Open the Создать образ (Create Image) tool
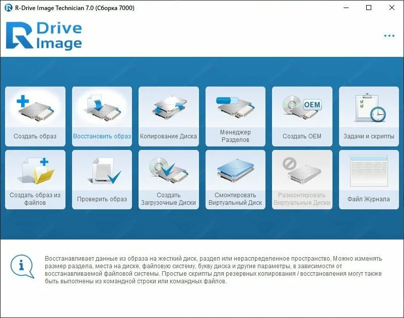The height and width of the screenshot is (318, 404). pyautogui.click(x=35, y=115)
